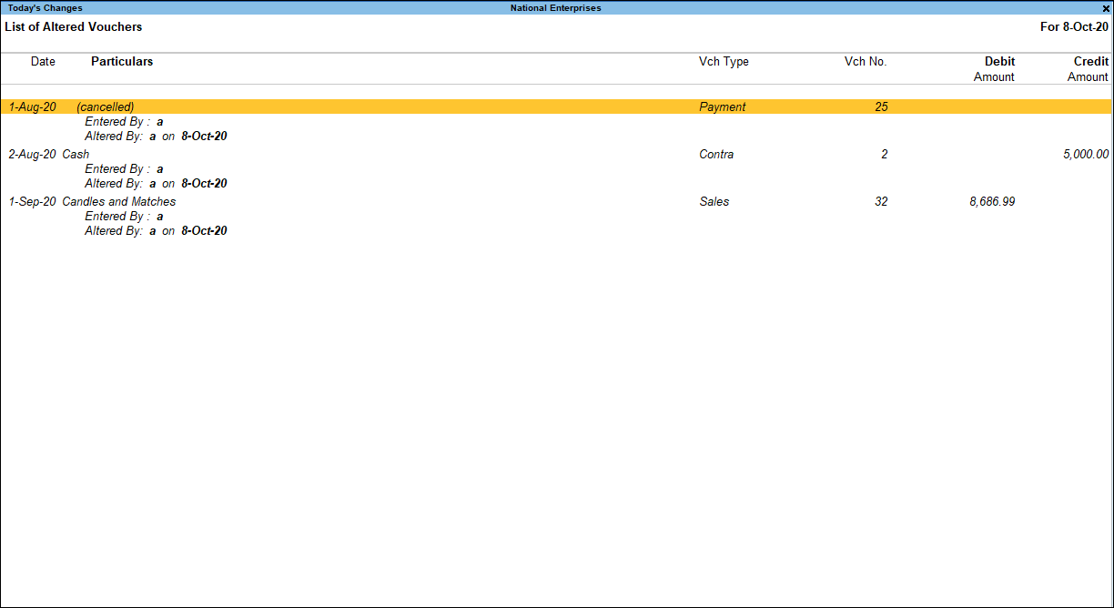Click the Contra voucher type cell
The height and width of the screenshot is (608, 1114).
pyautogui.click(x=716, y=154)
